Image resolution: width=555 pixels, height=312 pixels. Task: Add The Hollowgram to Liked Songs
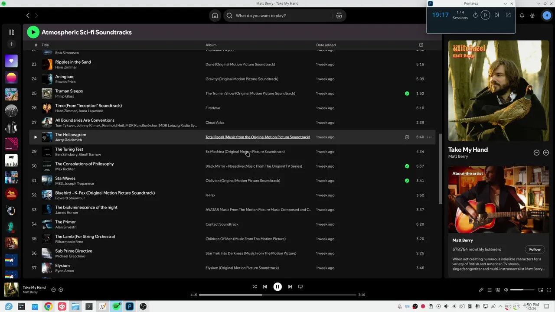click(x=407, y=137)
